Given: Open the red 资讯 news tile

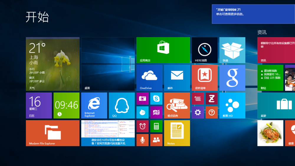Looking at the screenshot, I should pos(276,50).
